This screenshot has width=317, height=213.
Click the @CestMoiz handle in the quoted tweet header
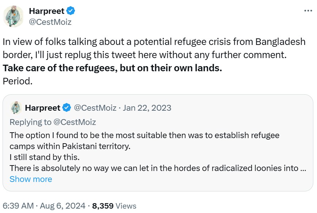95,108
